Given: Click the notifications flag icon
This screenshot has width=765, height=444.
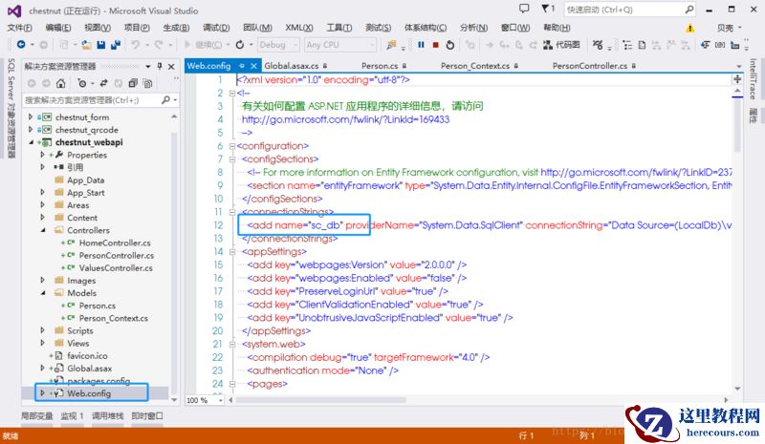Looking at the screenshot, I should [548, 10].
